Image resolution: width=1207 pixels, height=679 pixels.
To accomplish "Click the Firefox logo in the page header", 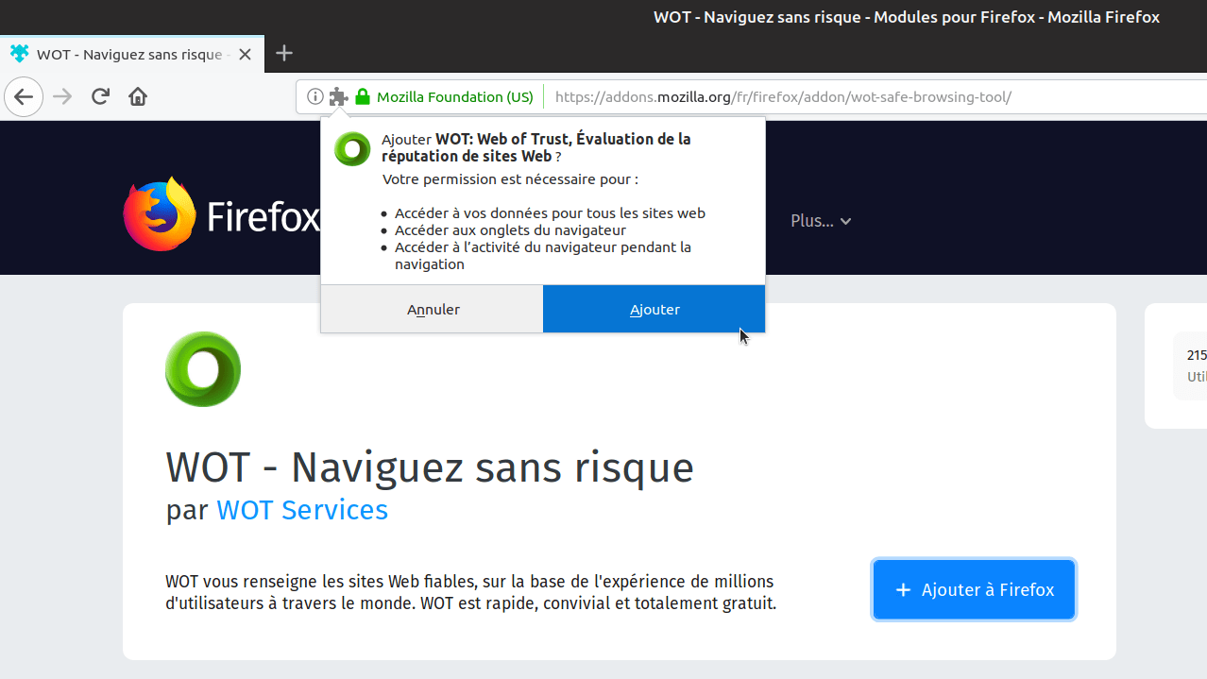I will tap(222, 214).
